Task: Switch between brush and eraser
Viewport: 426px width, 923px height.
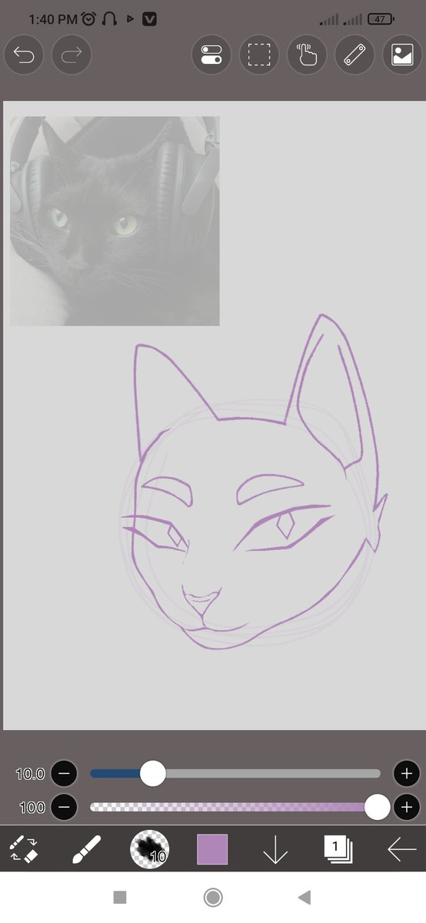Action: point(24,850)
